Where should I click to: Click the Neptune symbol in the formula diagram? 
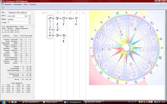coord(70,18)
